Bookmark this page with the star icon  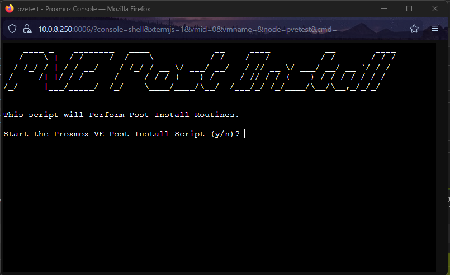pyautogui.click(x=414, y=29)
